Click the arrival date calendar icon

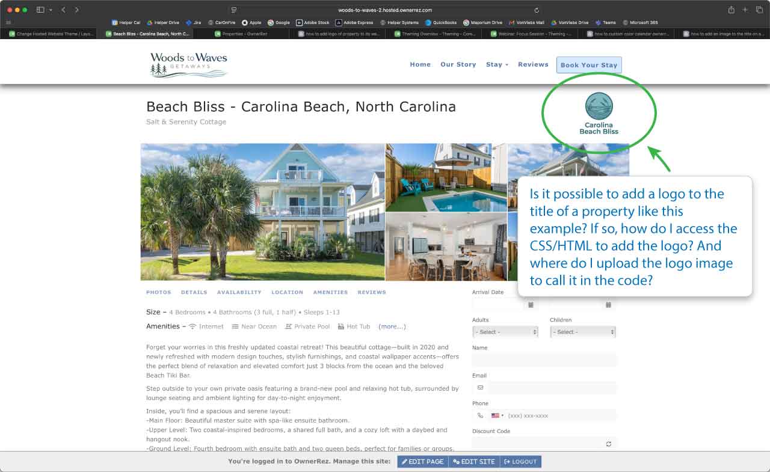[x=531, y=305]
